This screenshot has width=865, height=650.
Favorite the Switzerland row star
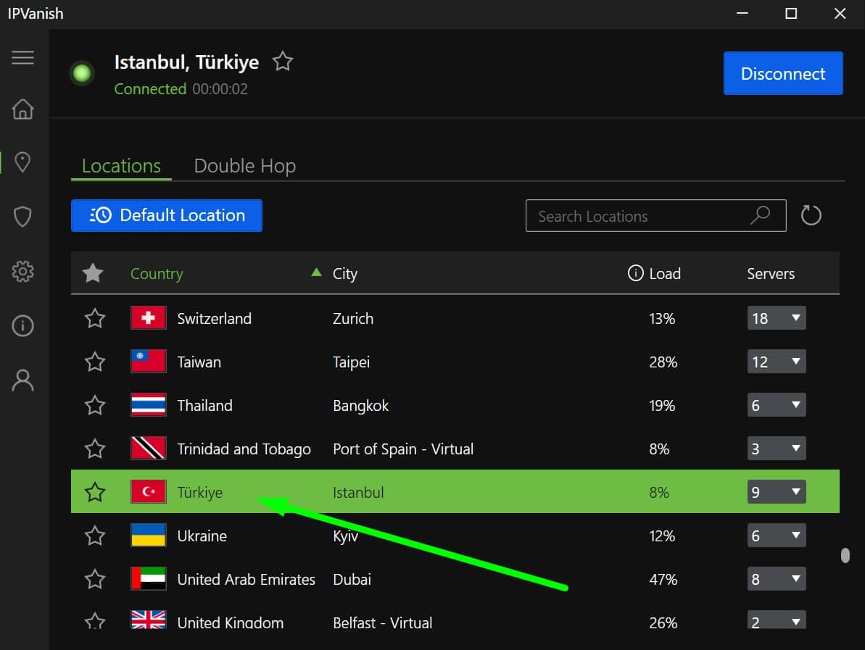95,318
